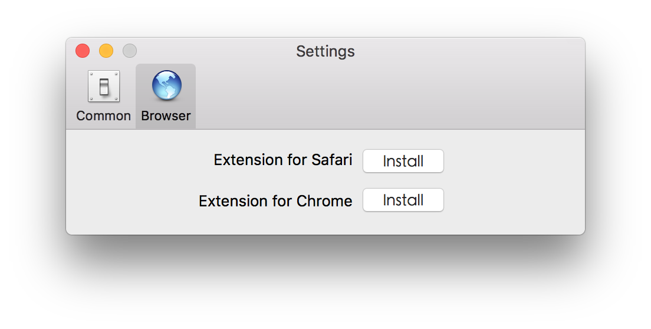Install the extension for Safari

(x=403, y=161)
